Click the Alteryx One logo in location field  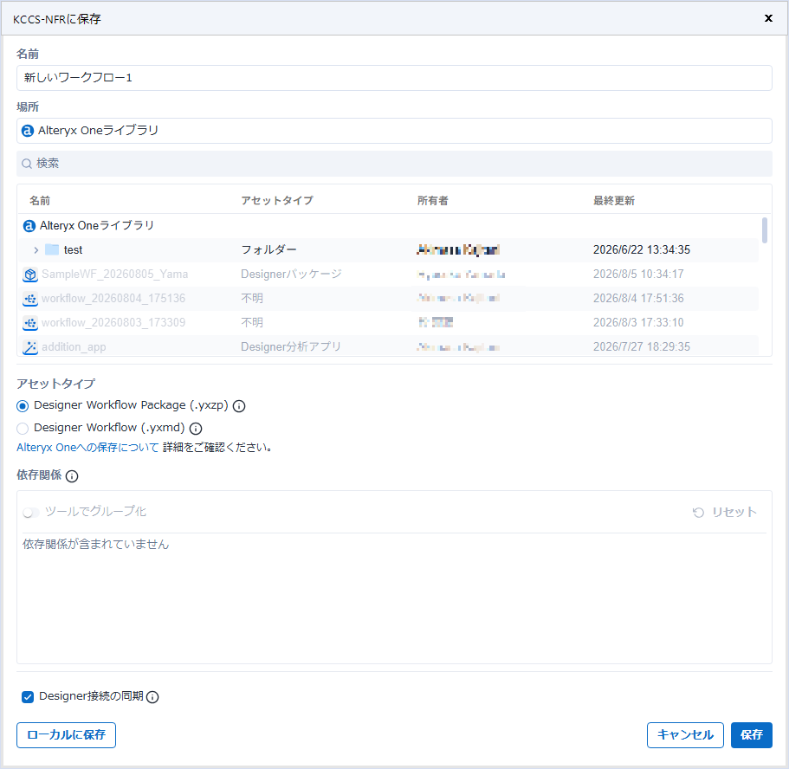click(x=28, y=131)
